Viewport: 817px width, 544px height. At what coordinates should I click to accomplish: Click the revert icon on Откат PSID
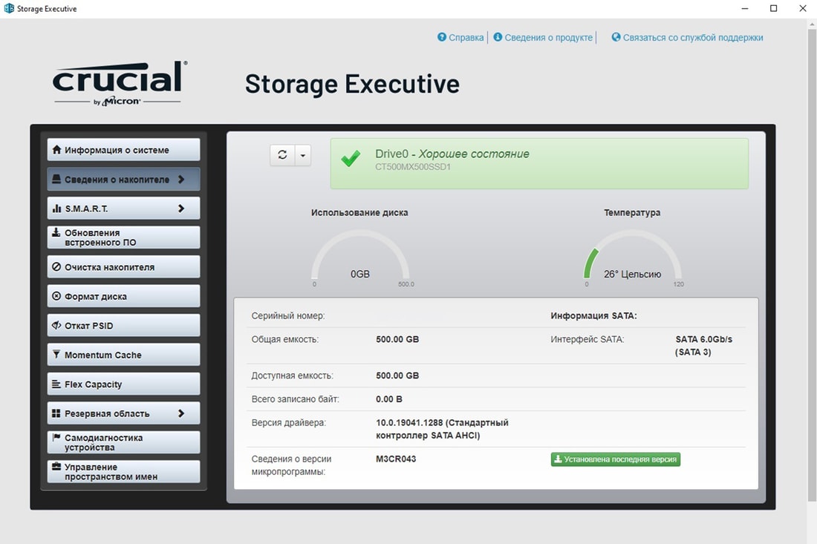56,325
